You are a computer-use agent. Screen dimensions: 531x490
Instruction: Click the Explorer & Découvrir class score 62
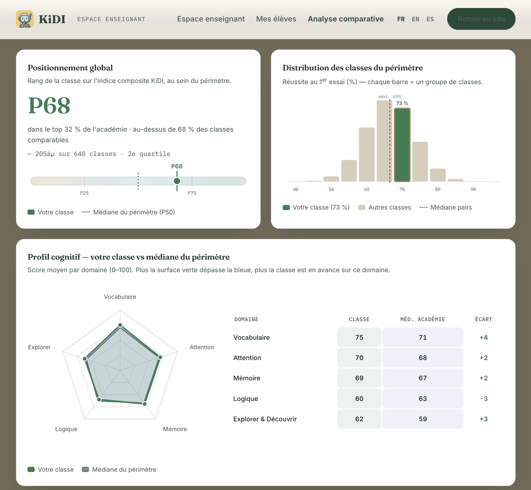(359, 419)
